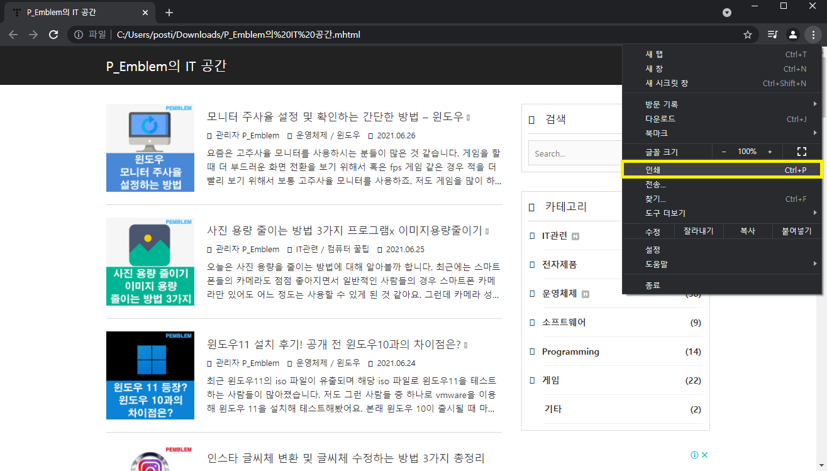827x471 pixels.
Task: Increase zoom with the plus control
Action: [x=770, y=151]
